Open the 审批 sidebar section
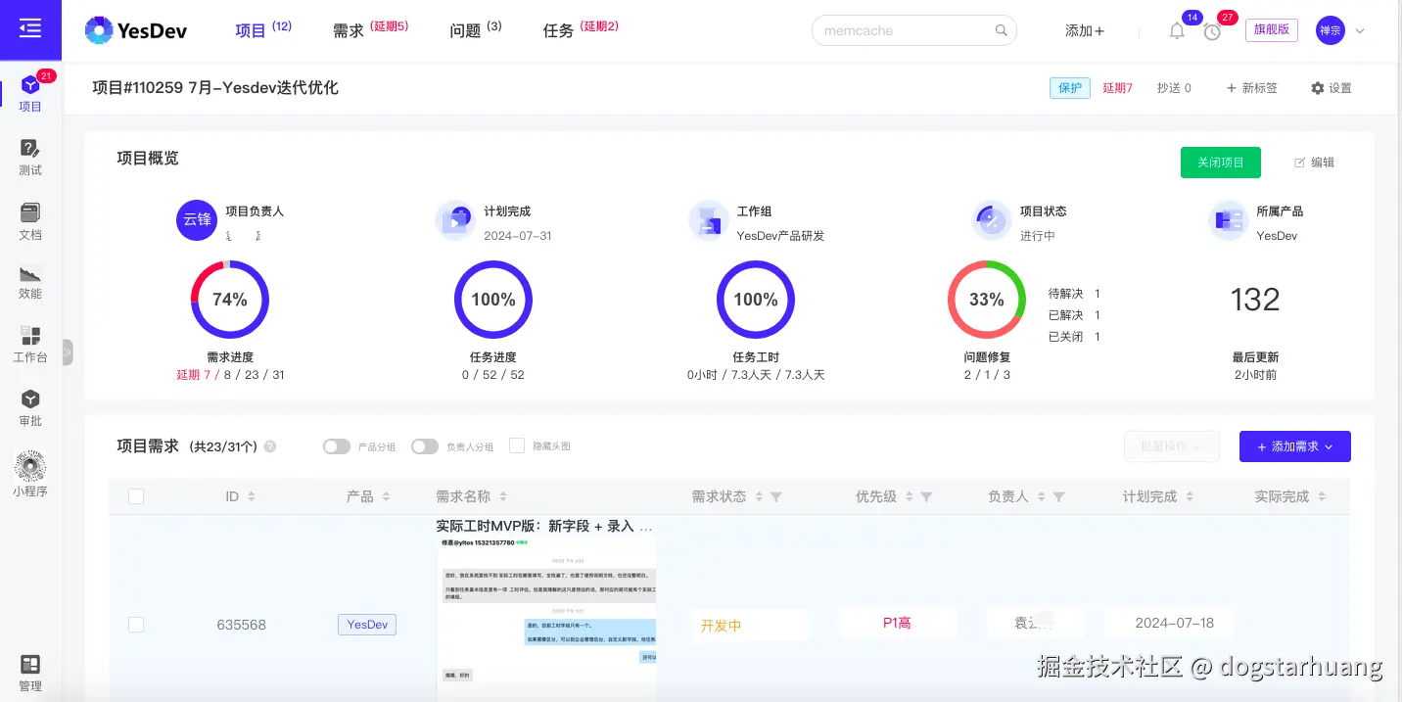Viewport: 1402px width, 702px height. coord(30,408)
